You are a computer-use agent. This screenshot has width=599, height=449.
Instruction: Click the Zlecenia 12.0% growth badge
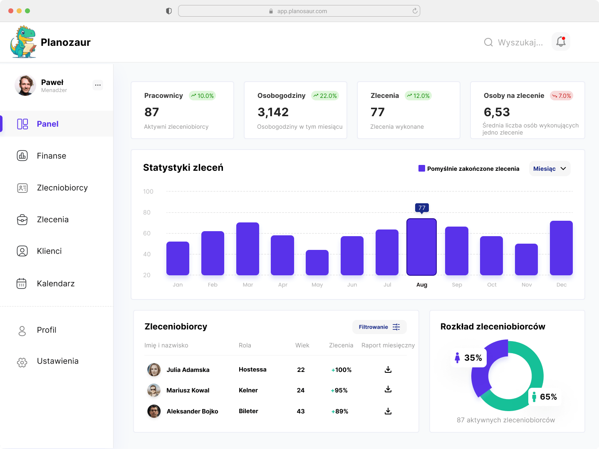tap(418, 96)
